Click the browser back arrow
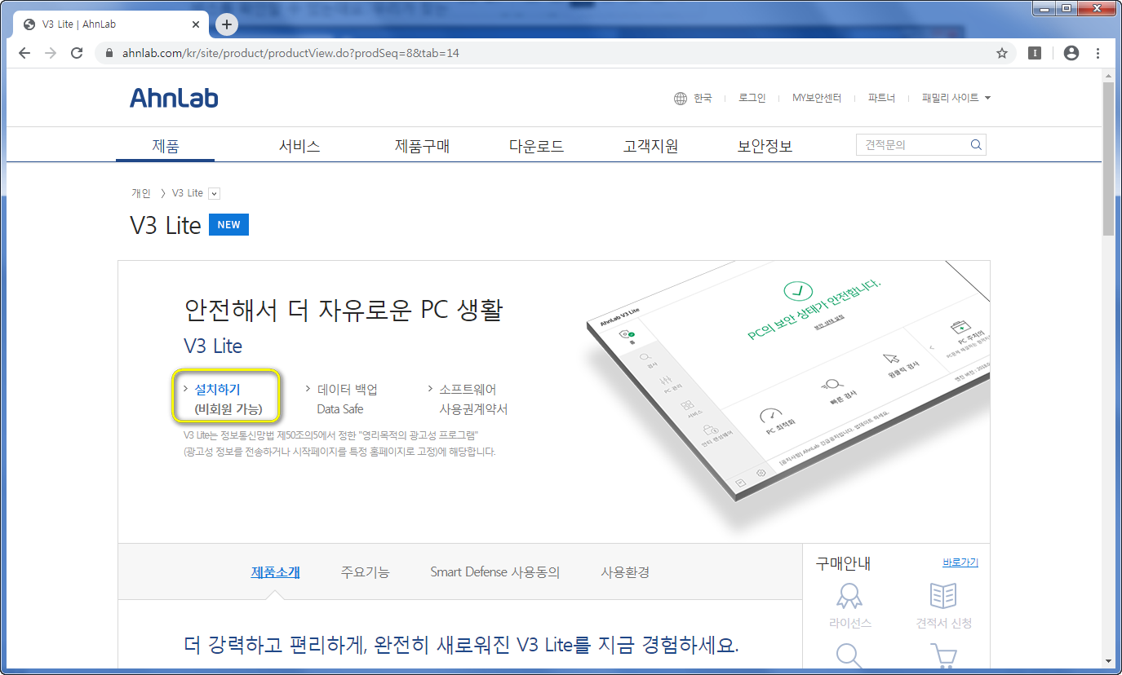 [x=24, y=53]
